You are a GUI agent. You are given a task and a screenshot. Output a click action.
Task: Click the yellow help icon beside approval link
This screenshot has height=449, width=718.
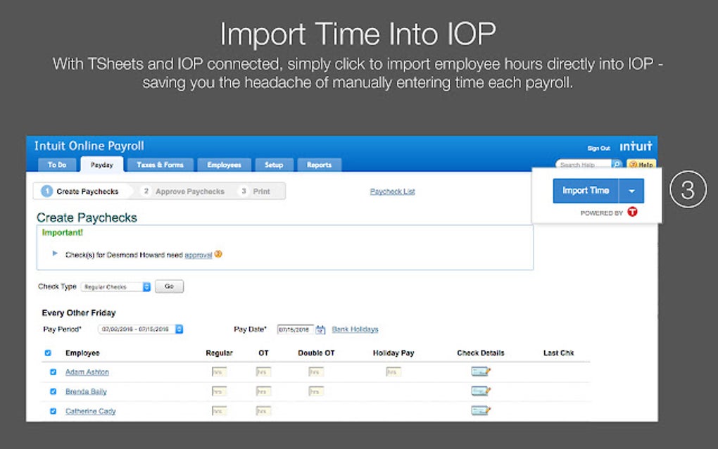tap(218, 254)
